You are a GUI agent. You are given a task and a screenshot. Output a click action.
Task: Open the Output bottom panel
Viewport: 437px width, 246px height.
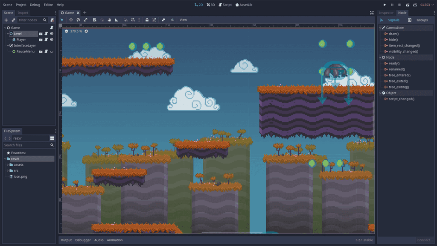66,240
